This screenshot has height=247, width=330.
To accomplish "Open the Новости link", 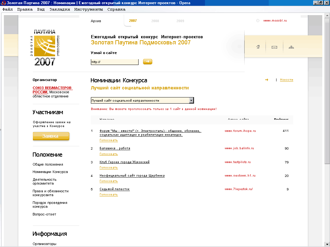I will click(x=286, y=80).
